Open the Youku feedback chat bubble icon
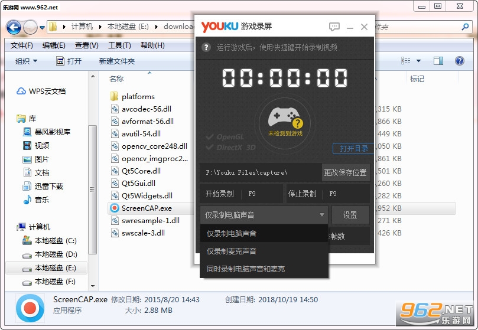The image size is (478, 330). 334,27
